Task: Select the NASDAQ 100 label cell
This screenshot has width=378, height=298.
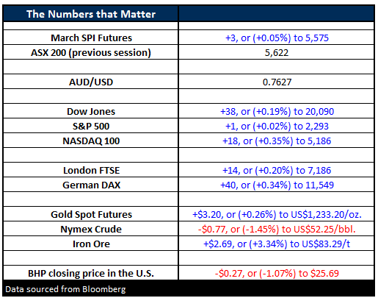Action: tap(91, 141)
